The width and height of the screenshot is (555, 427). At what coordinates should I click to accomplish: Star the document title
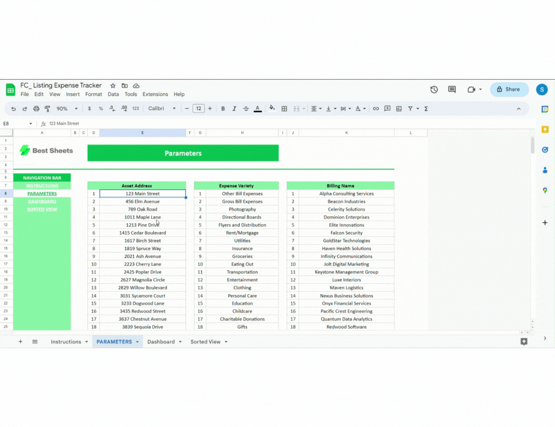tap(113, 86)
